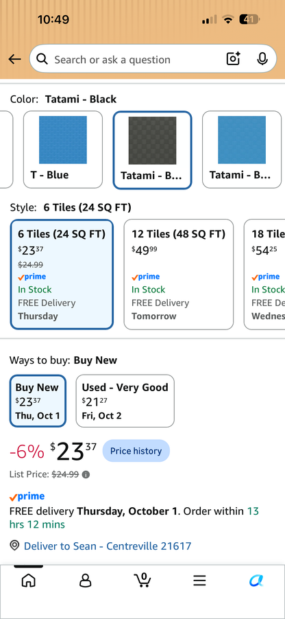Pick the T - Blue color swatch
Viewport: 285px width, 619px height.
click(x=63, y=149)
